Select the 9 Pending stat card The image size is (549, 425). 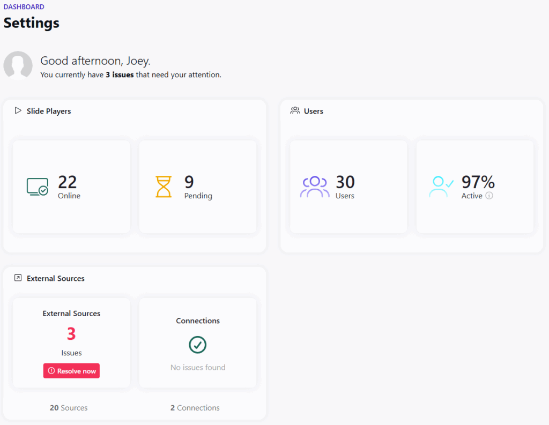(198, 186)
